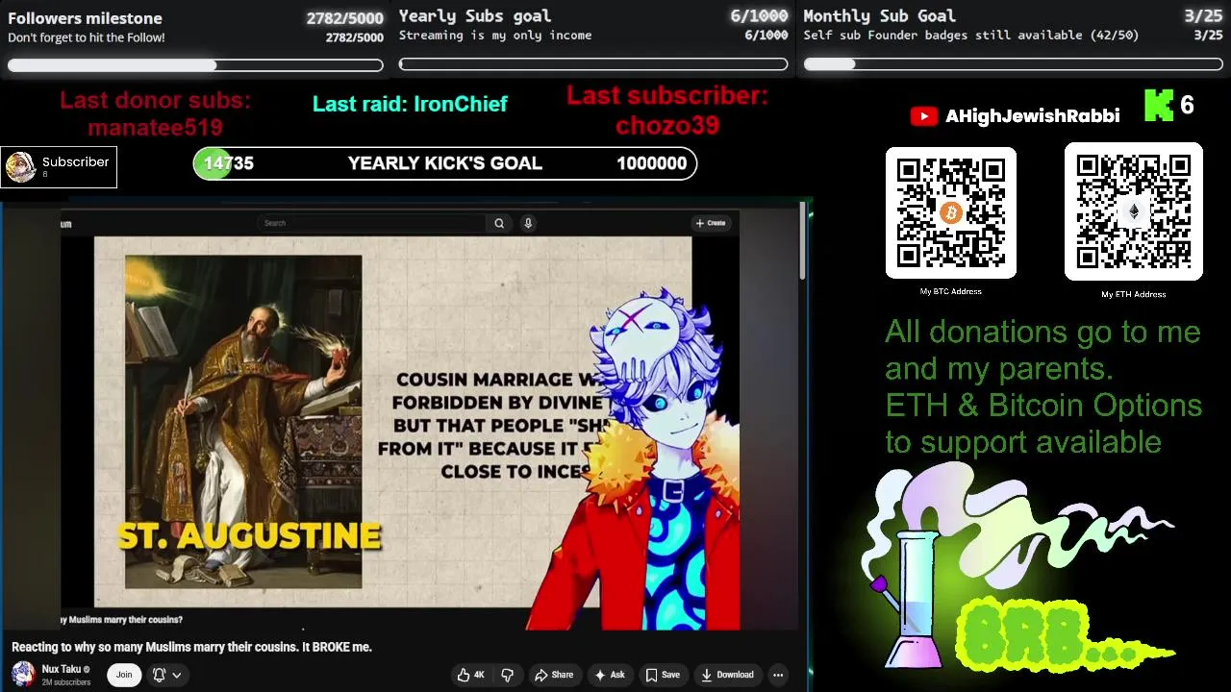Click the video title about cousin marriage

coord(191,647)
